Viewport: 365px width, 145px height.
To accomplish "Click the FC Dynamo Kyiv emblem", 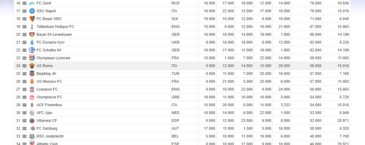I will [32, 42].
